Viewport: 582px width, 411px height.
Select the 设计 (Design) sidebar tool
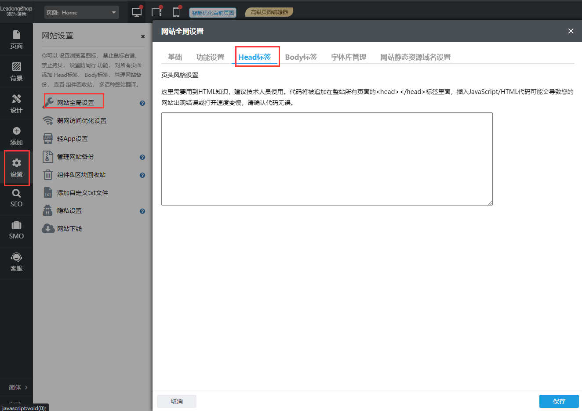[16, 103]
